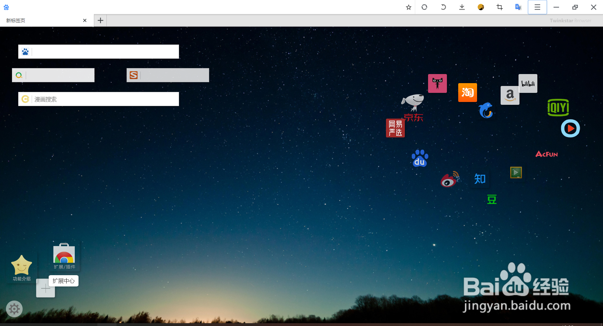This screenshot has width=603, height=326.
Task: Open the green chalkboard video shortcut
Action: pyautogui.click(x=516, y=173)
